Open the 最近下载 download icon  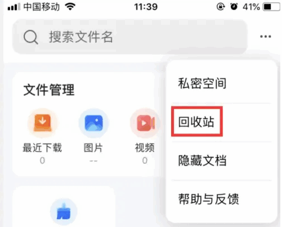[43, 123]
